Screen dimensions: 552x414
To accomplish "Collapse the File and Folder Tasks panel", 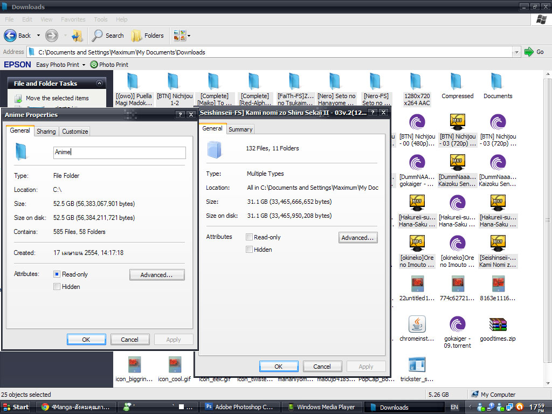I will 99,84.
